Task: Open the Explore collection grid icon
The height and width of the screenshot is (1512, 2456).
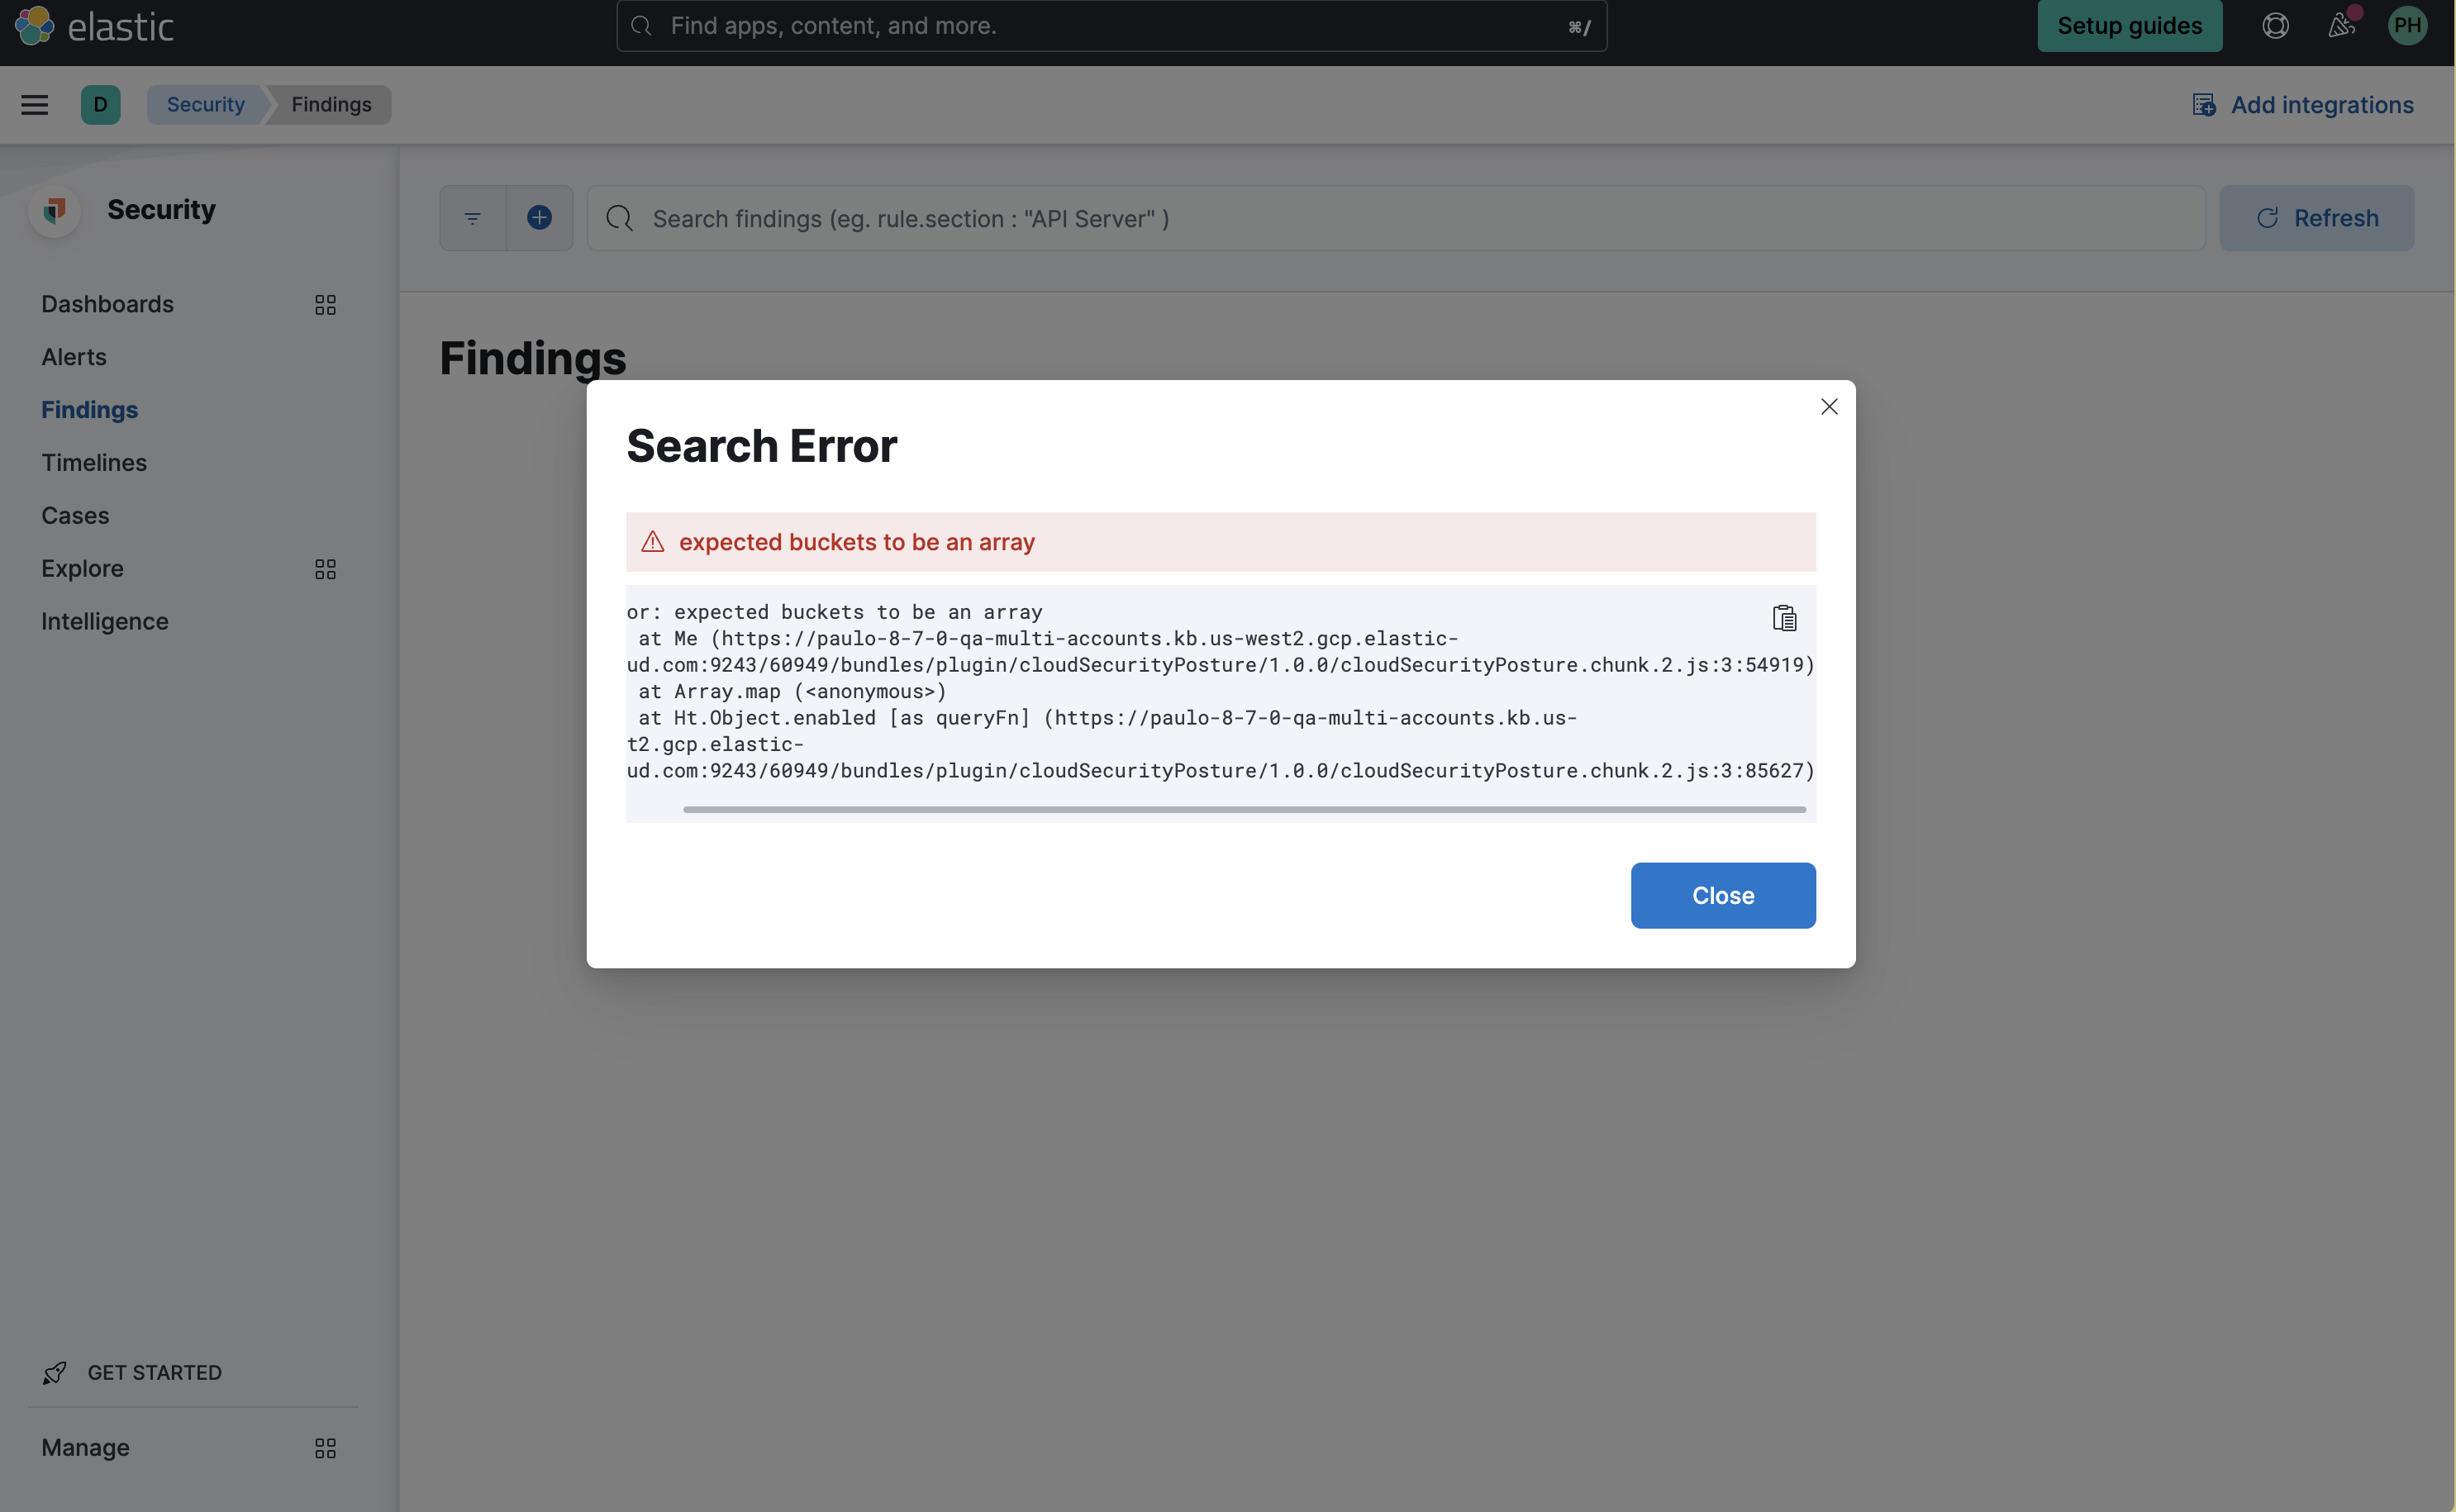Action: tap(324, 568)
